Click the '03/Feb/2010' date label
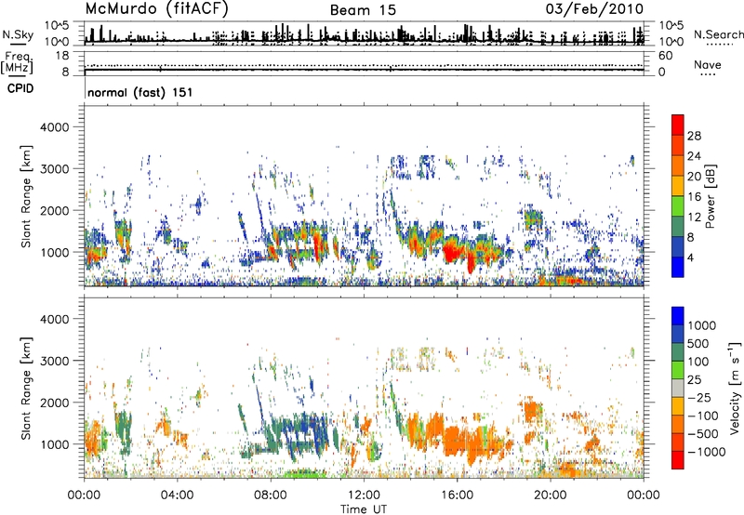This screenshot has height=515, width=744. point(594,9)
